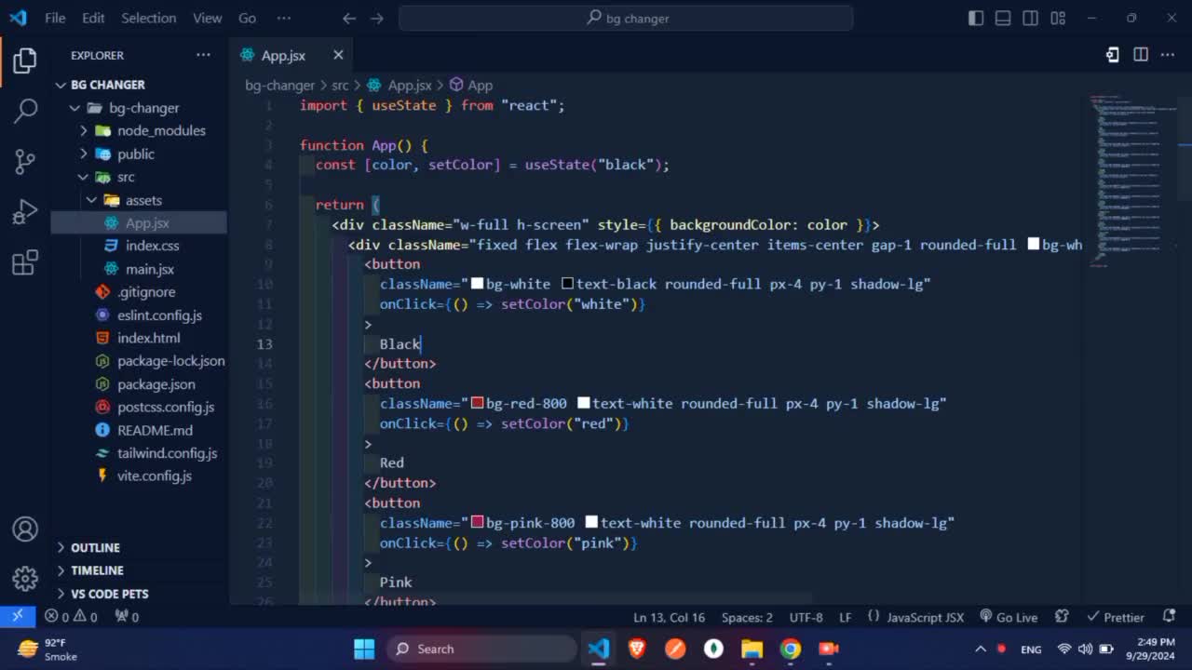Toggle the primary side bar layout
1192x670 pixels.
click(976, 18)
